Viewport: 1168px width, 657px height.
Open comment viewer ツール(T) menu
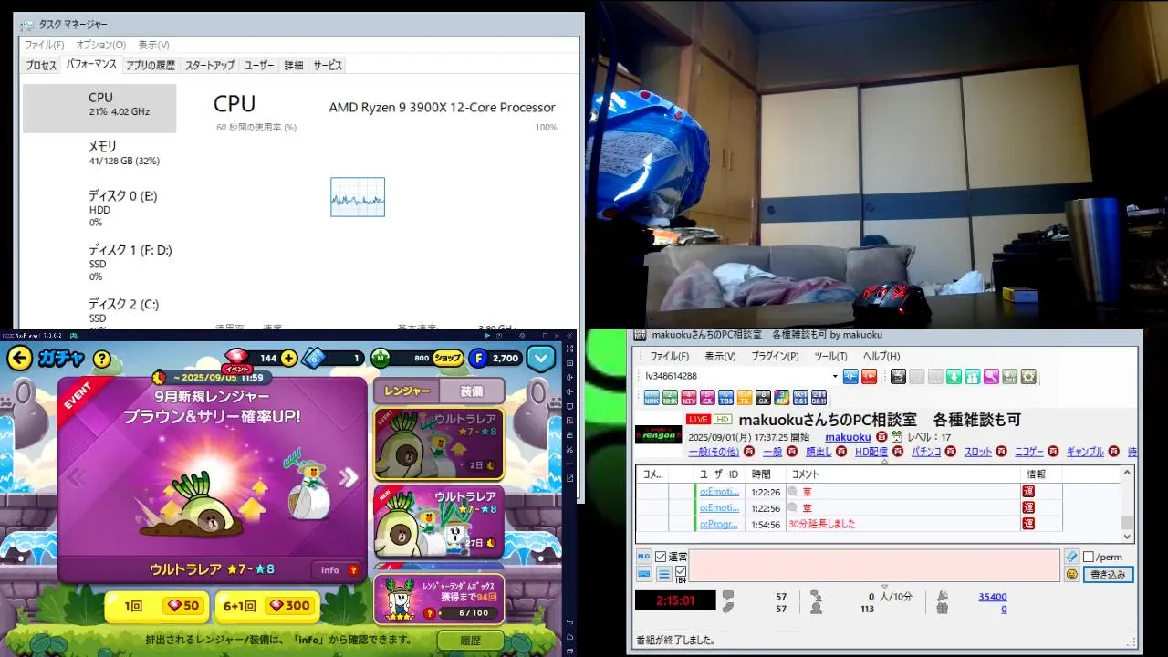830,356
